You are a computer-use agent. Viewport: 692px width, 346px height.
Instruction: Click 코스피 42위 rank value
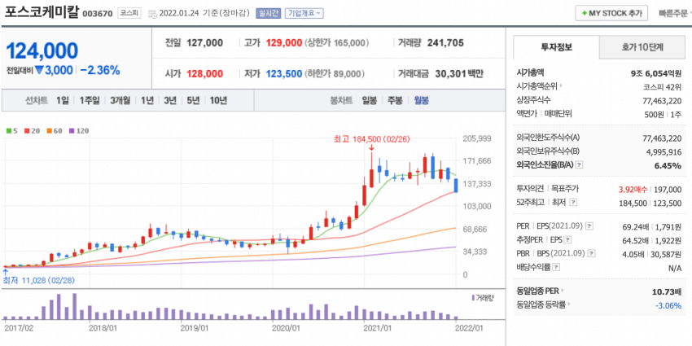tap(663, 87)
